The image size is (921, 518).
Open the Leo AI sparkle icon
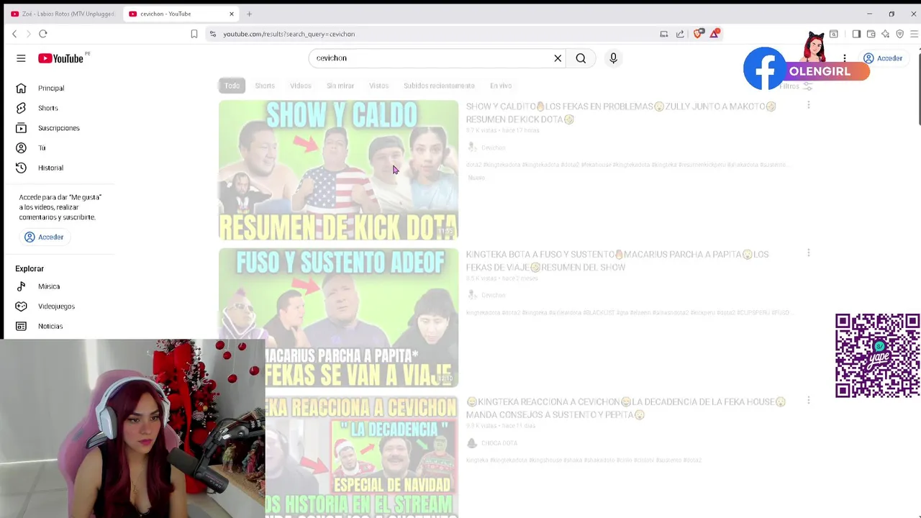click(x=885, y=34)
